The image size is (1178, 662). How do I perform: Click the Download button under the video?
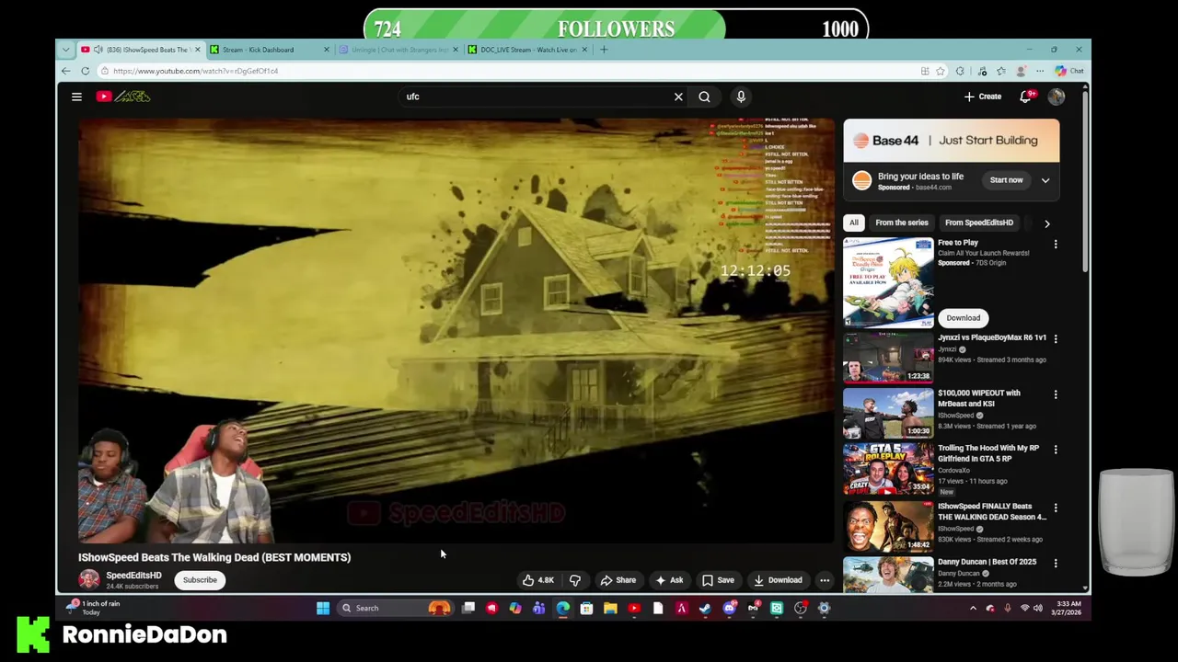[x=779, y=580]
